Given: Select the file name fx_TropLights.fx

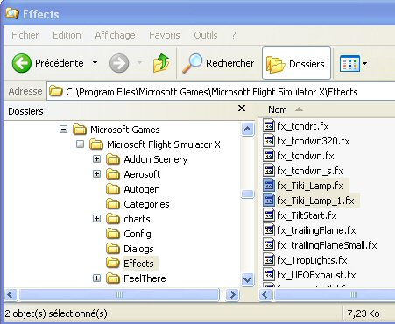Looking at the screenshot, I should pyautogui.click(x=312, y=260).
